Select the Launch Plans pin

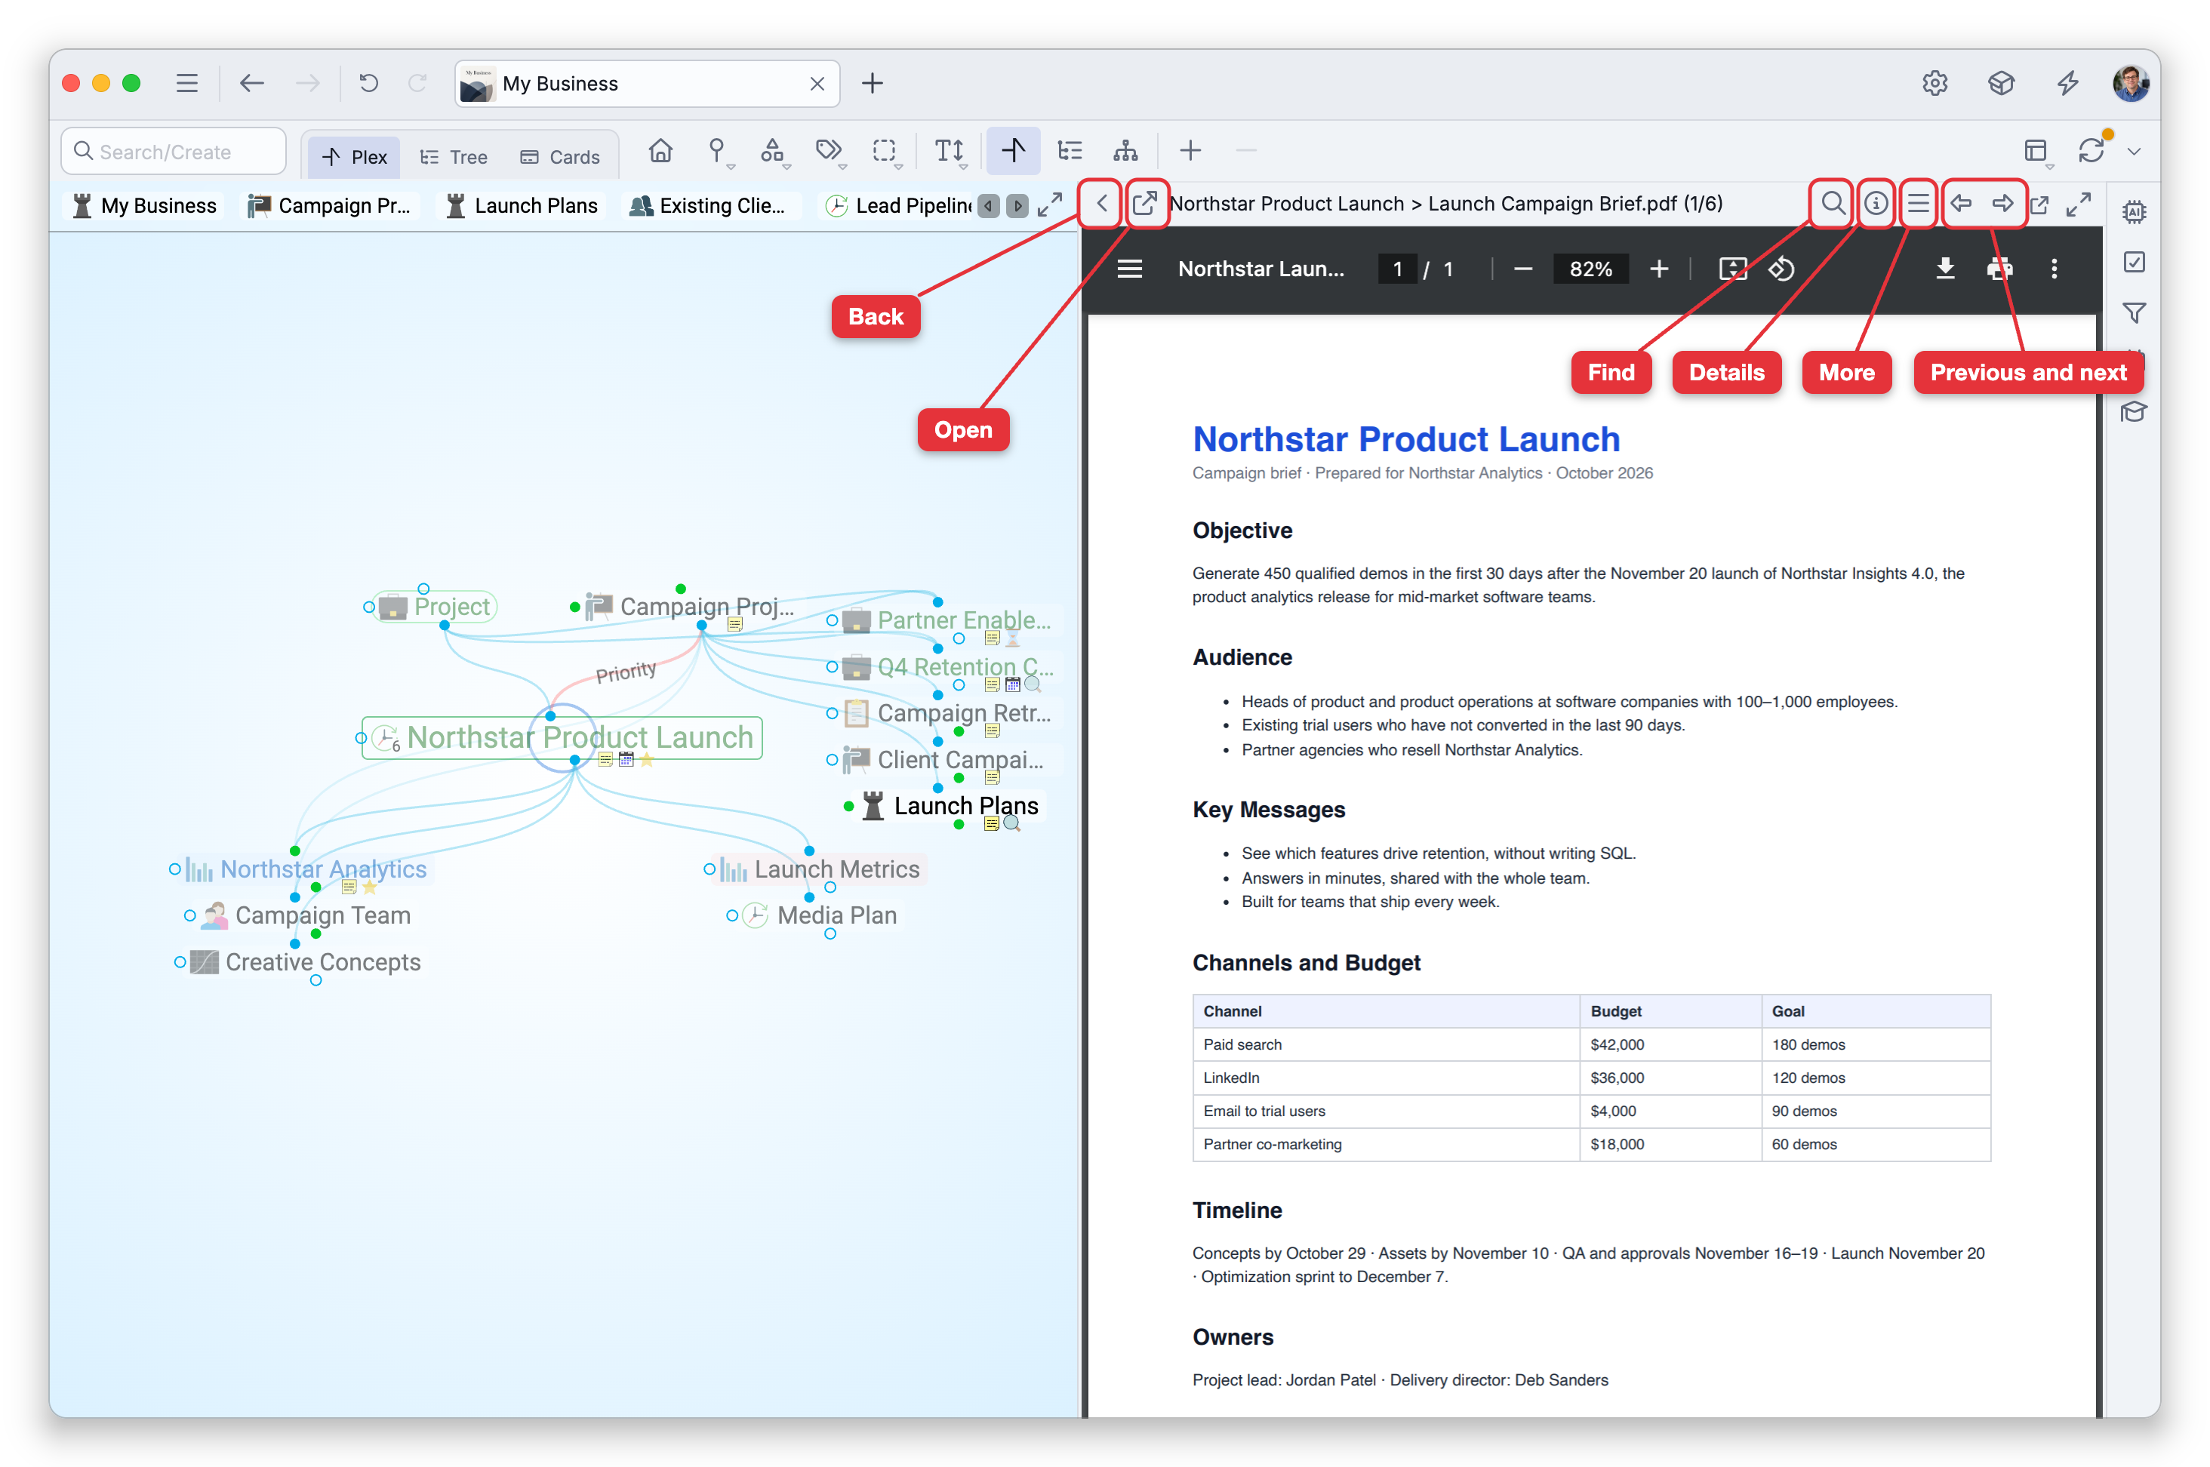tap(522, 206)
